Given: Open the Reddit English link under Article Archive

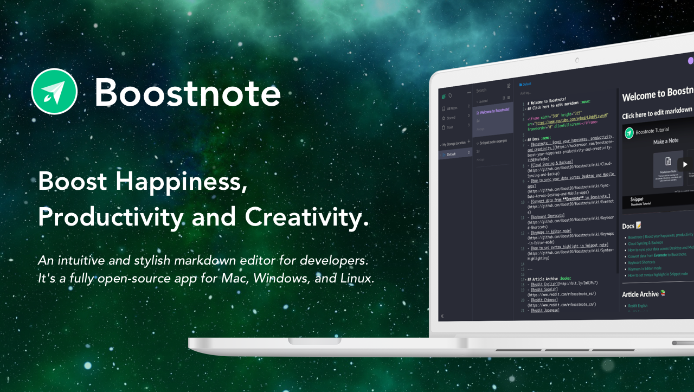Looking at the screenshot, I should tap(638, 305).
